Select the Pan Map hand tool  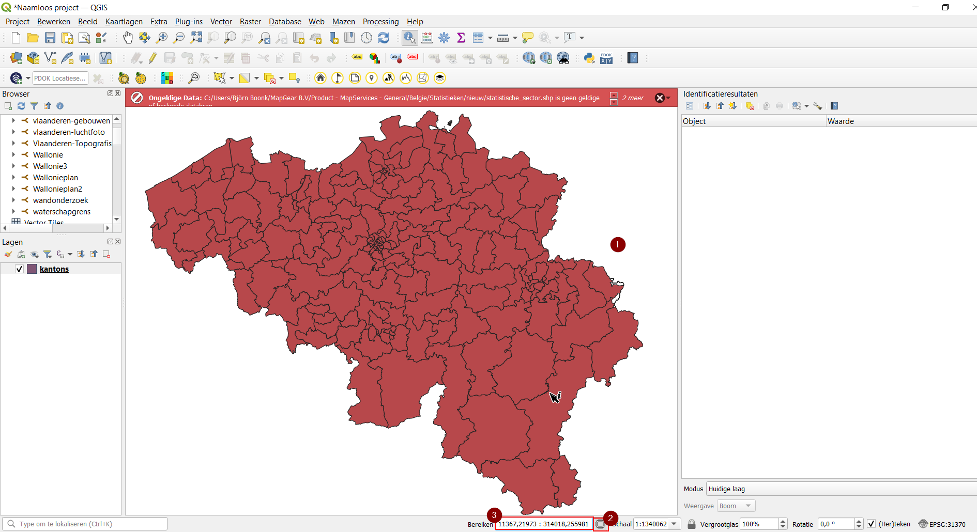point(128,38)
